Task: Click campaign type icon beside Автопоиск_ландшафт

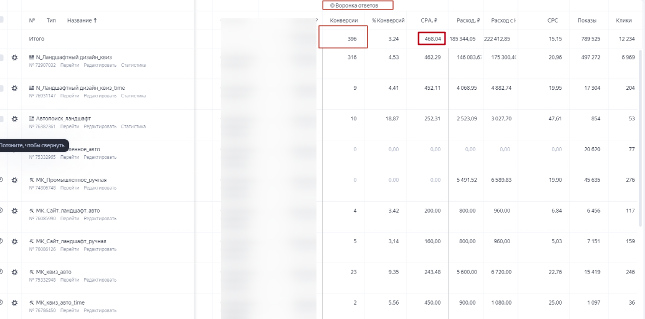Action: [31, 118]
